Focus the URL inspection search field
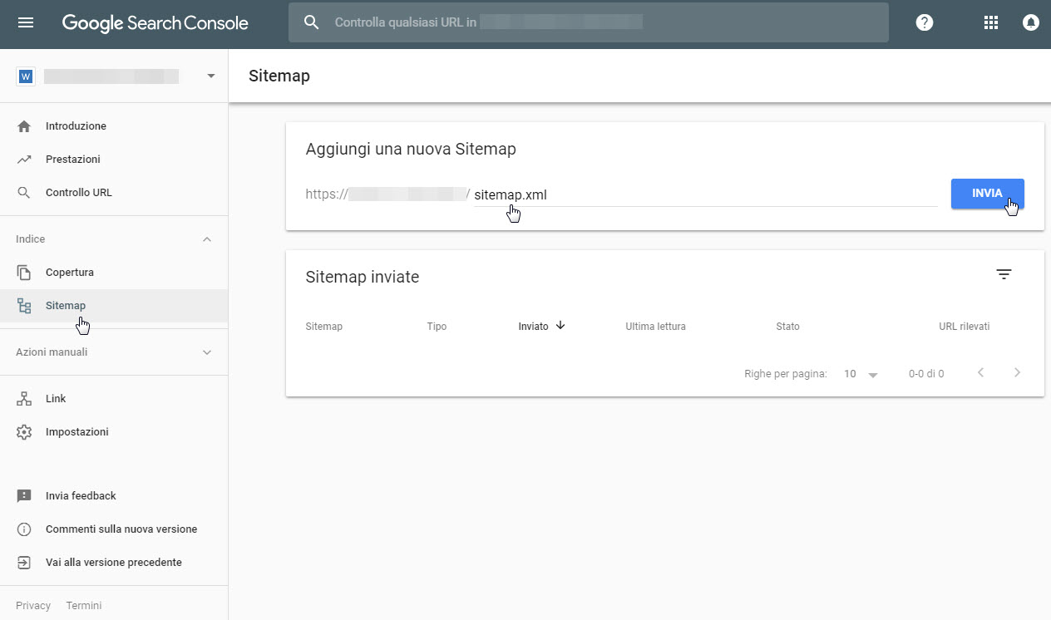The image size is (1051, 620). click(589, 22)
